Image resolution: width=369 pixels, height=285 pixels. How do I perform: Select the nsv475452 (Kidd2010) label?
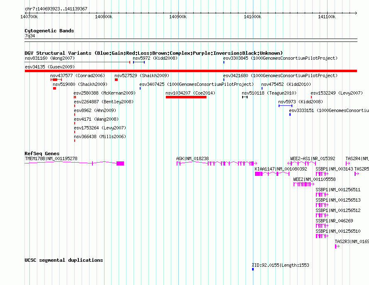click(286, 84)
